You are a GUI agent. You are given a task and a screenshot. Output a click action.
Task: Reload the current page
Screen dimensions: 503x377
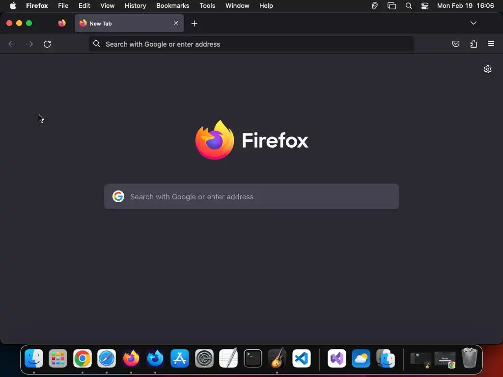click(x=47, y=44)
